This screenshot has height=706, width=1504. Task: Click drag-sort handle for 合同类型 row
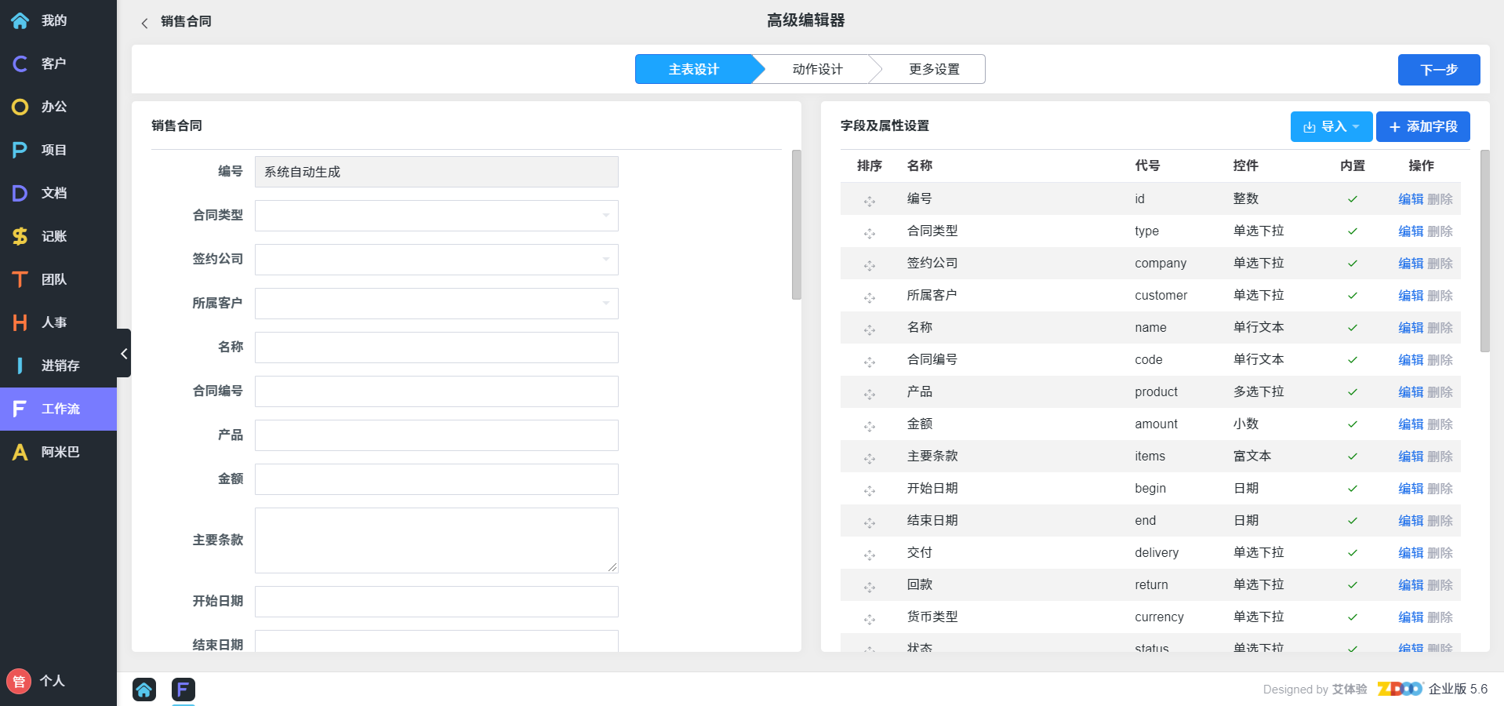(869, 233)
